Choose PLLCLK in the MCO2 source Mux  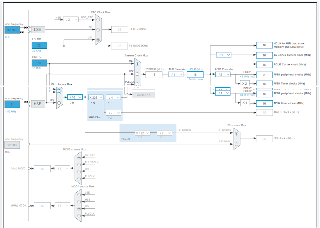tap(79, 179)
